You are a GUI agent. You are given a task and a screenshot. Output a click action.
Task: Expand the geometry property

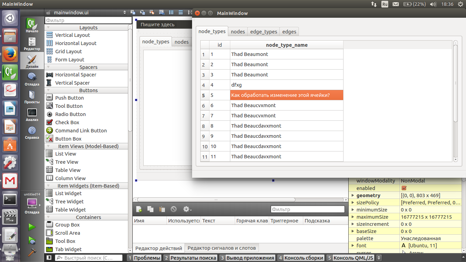point(353,195)
